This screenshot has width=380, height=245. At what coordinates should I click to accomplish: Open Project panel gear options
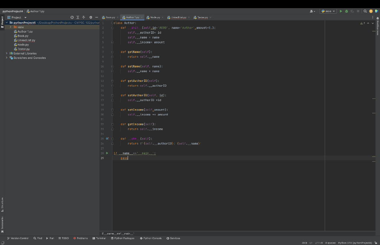click(x=91, y=17)
